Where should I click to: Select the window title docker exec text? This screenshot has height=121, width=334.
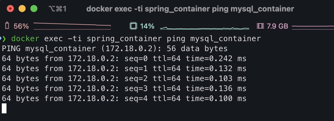[190, 9]
